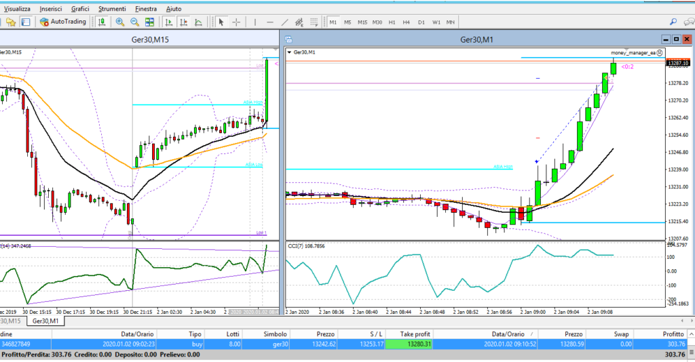Toggle chart auto scroll icon
Screen dimensions: 695x362
[x=168, y=22]
